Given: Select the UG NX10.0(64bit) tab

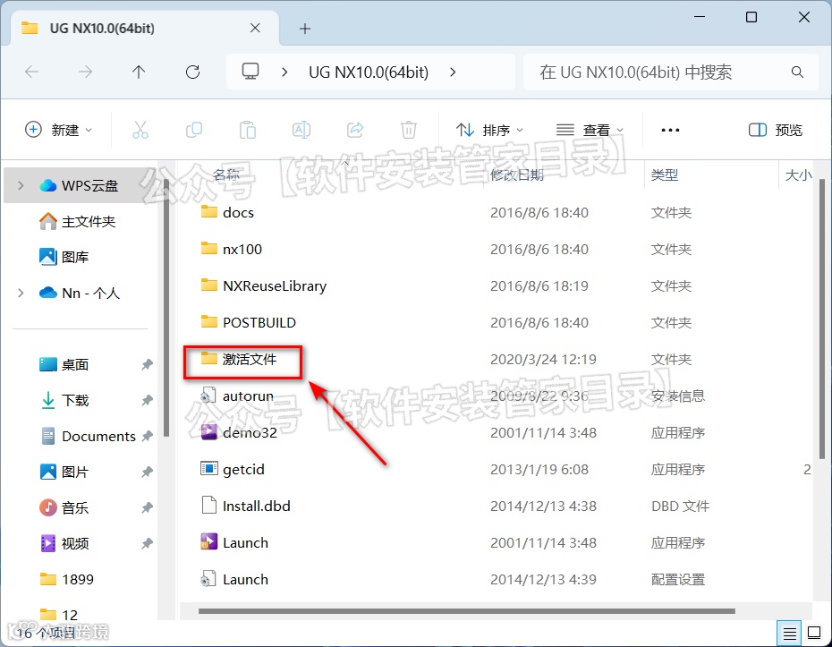Looking at the screenshot, I should [x=143, y=28].
